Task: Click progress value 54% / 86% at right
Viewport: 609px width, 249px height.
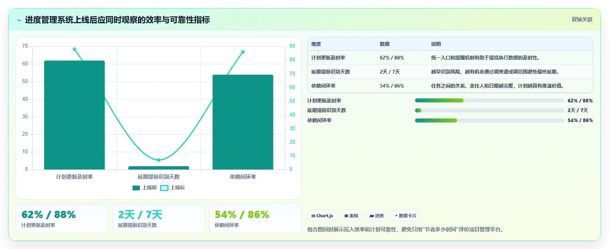Action: point(580,120)
